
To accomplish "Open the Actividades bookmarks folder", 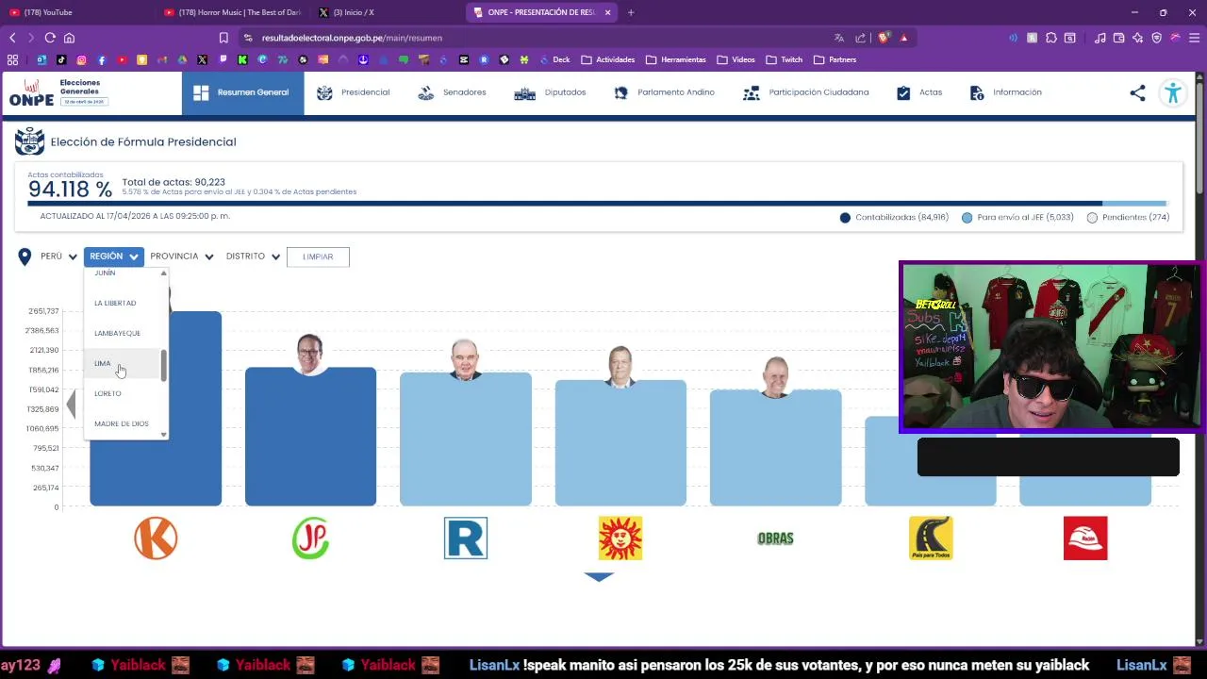I will coord(608,59).
